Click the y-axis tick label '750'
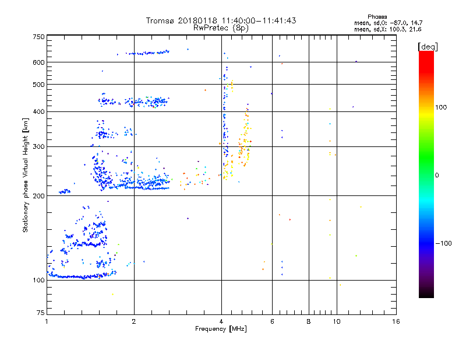The height and width of the screenshot is (350, 466). point(39,37)
